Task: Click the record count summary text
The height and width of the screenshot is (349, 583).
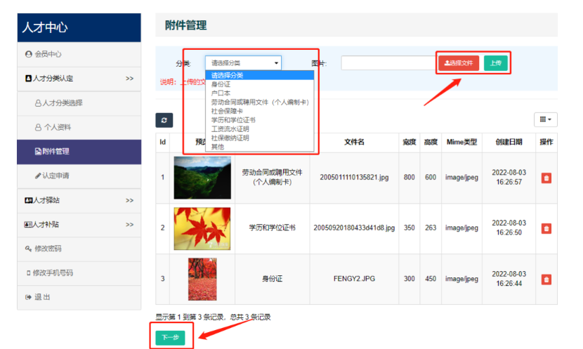Action: [213, 317]
